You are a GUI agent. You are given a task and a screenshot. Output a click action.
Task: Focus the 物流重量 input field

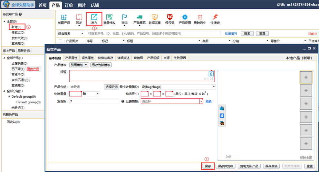tap(75, 94)
